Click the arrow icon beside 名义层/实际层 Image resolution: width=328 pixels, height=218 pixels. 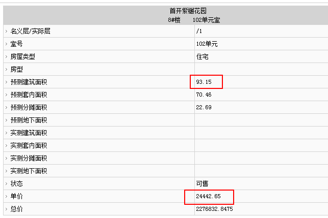pos(6,32)
